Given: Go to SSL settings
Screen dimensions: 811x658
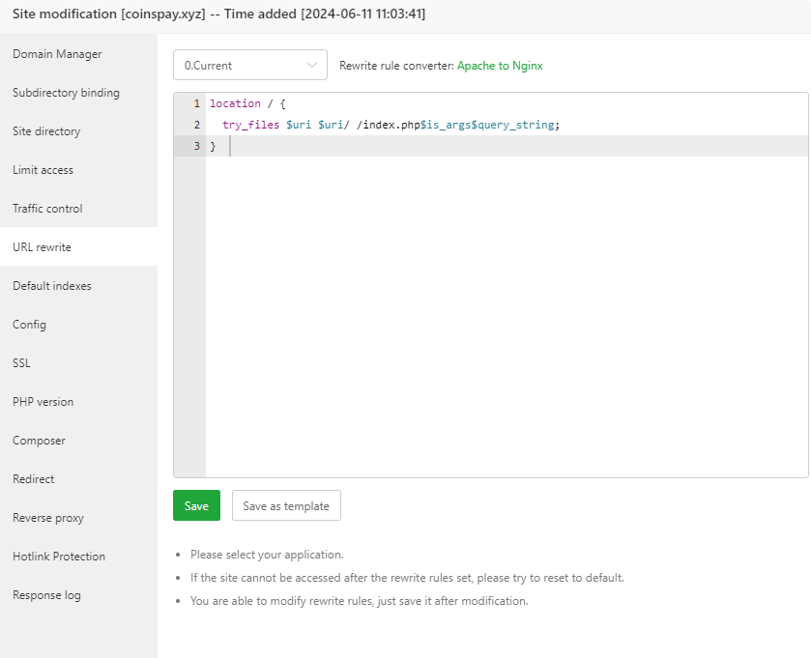Looking at the screenshot, I should point(22,363).
